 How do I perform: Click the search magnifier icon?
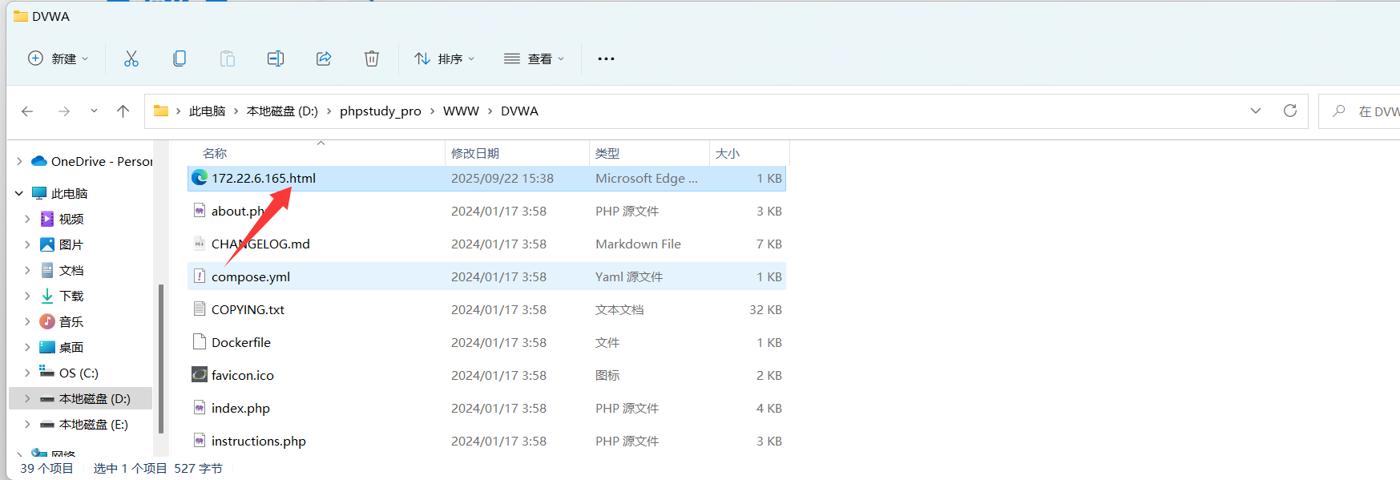1339,111
